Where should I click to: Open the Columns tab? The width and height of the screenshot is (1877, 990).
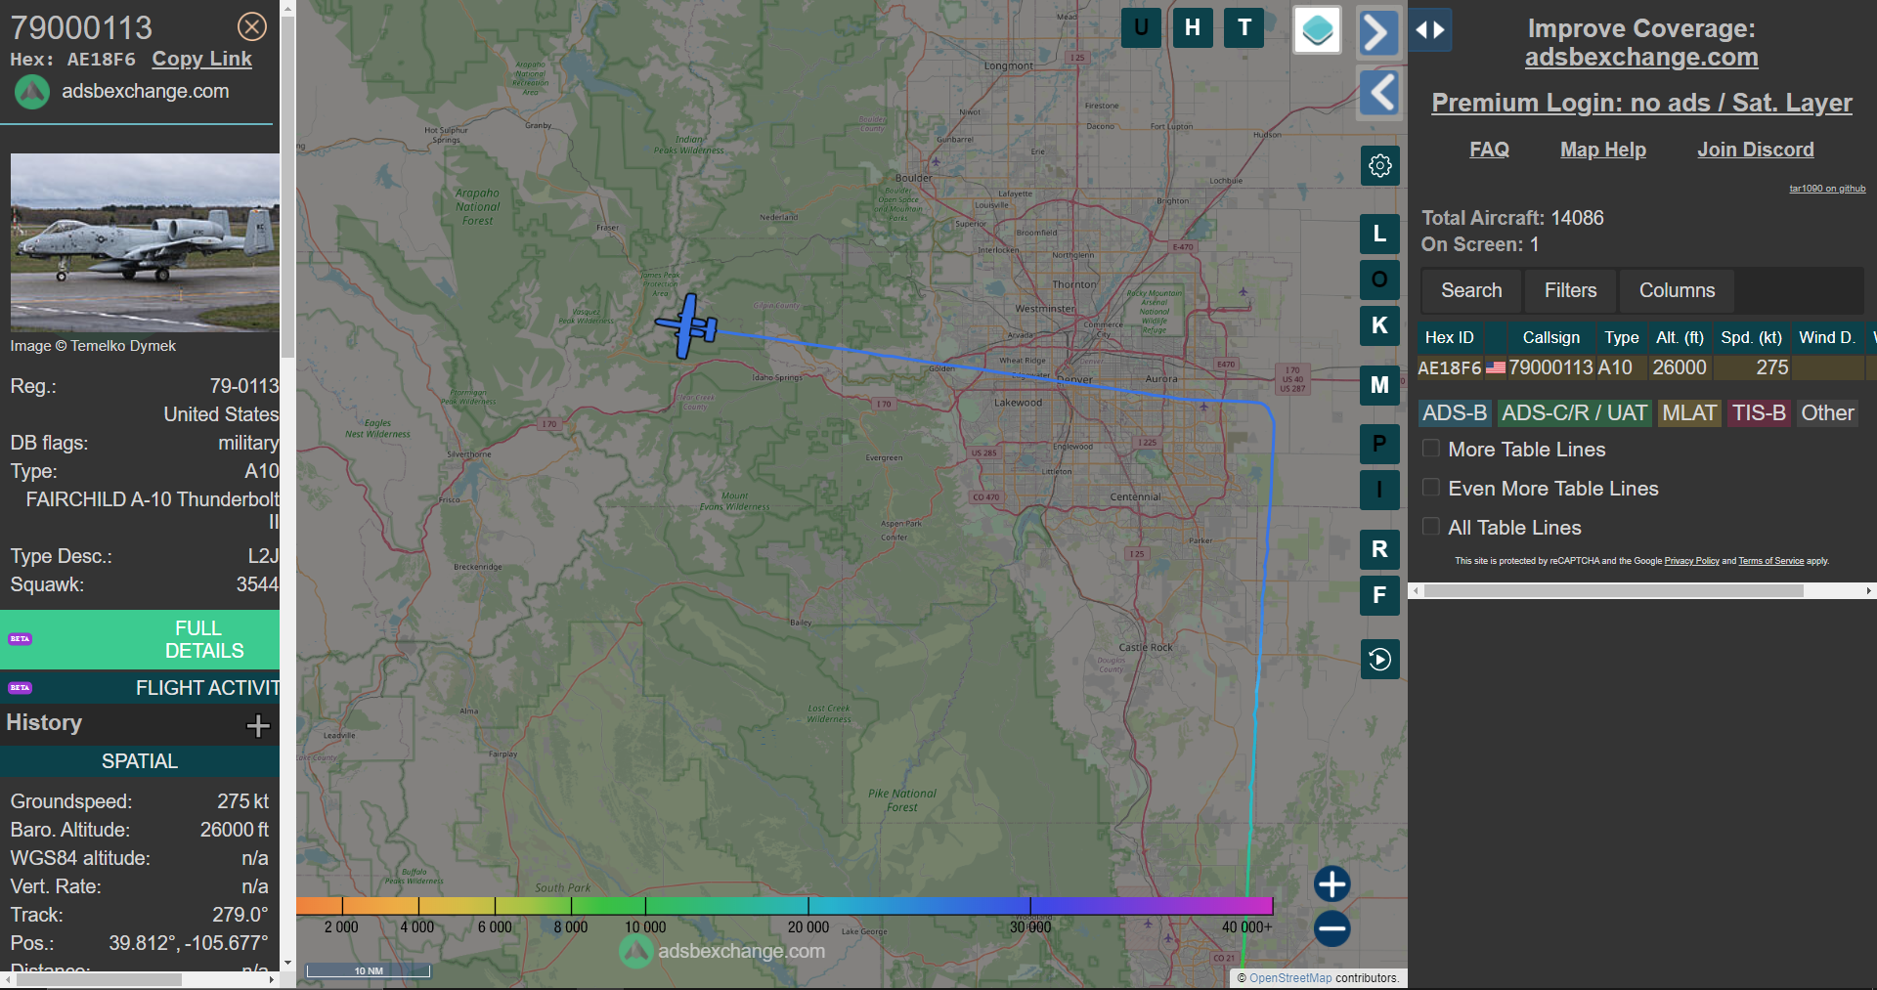click(1677, 290)
